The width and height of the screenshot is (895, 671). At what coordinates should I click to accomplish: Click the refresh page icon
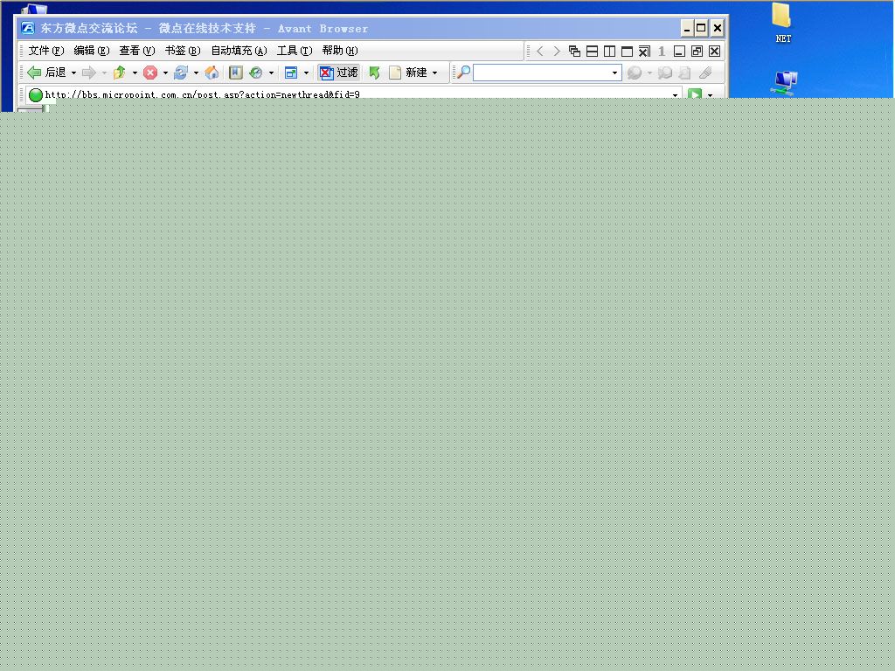181,73
